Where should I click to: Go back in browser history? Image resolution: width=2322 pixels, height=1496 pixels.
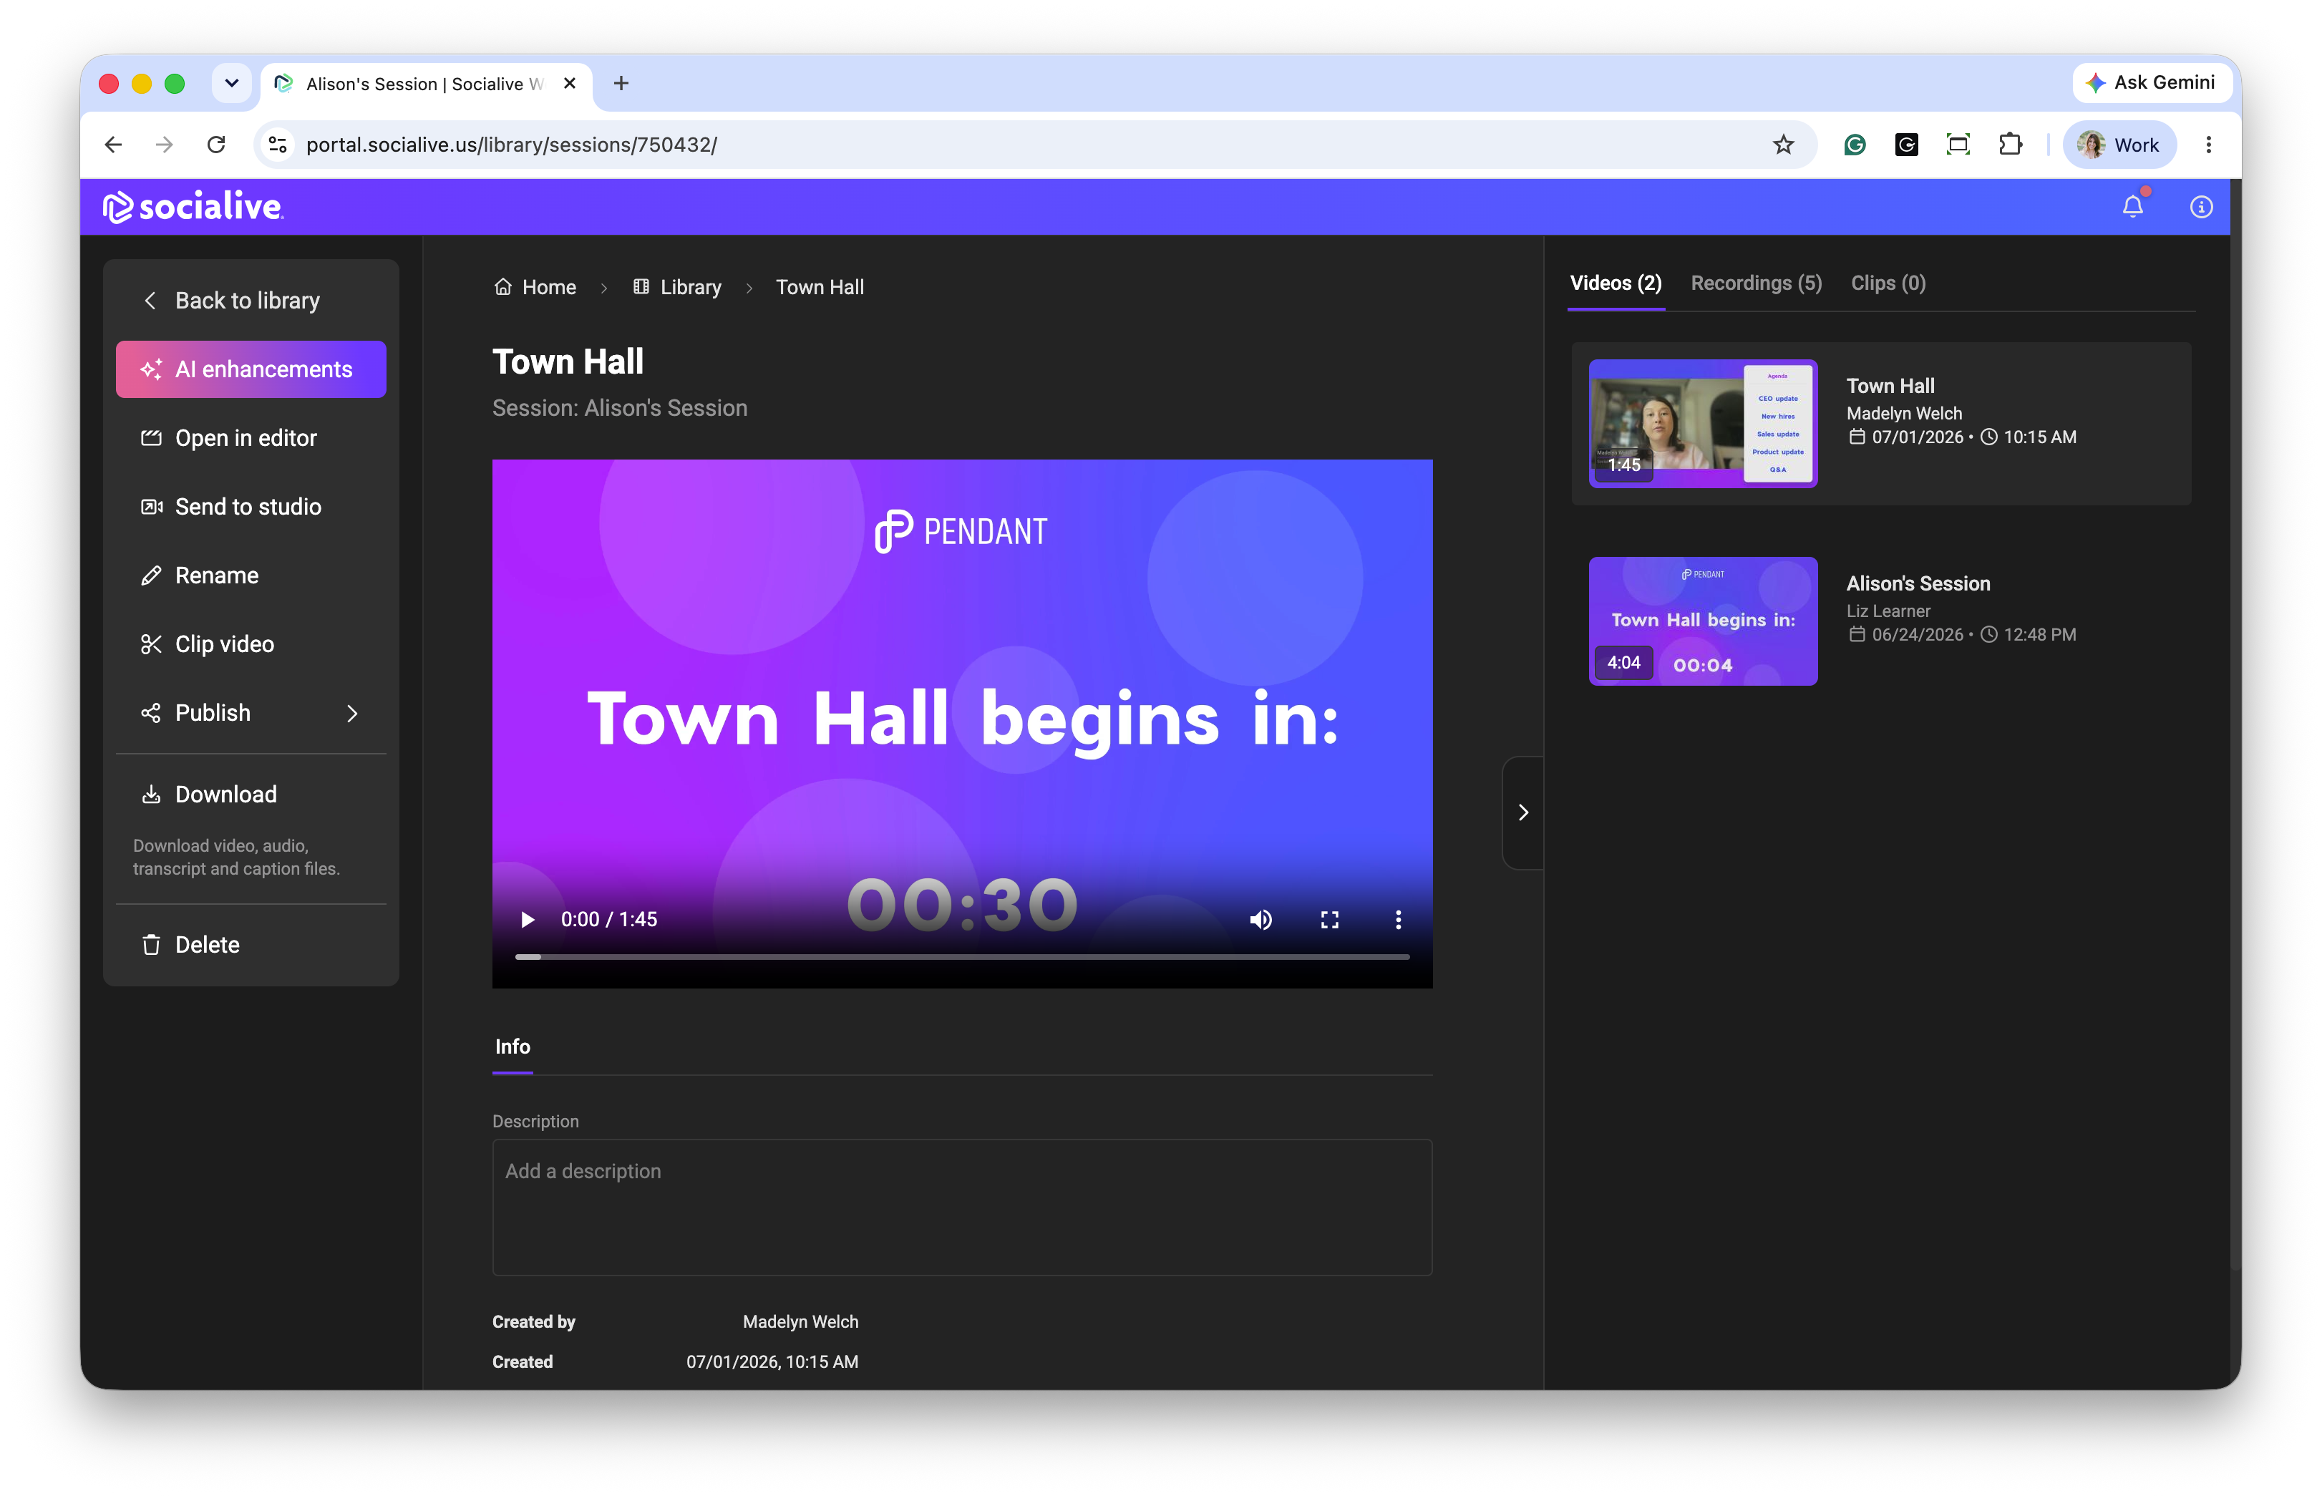[114, 145]
